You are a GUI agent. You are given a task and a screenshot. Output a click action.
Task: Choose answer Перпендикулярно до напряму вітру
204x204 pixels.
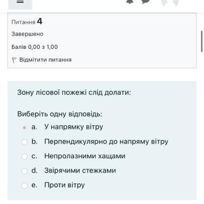(106, 142)
